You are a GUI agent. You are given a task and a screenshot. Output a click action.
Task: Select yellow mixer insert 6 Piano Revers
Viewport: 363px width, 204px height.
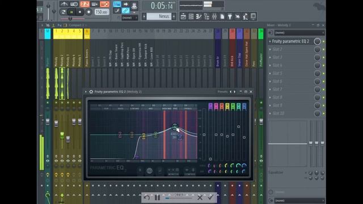(87, 34)
